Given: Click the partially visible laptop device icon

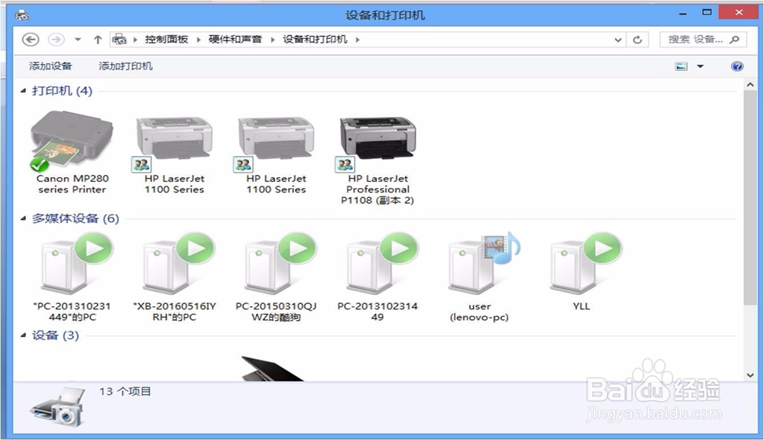Looking at the screenshot, I should tap(273, 368).
